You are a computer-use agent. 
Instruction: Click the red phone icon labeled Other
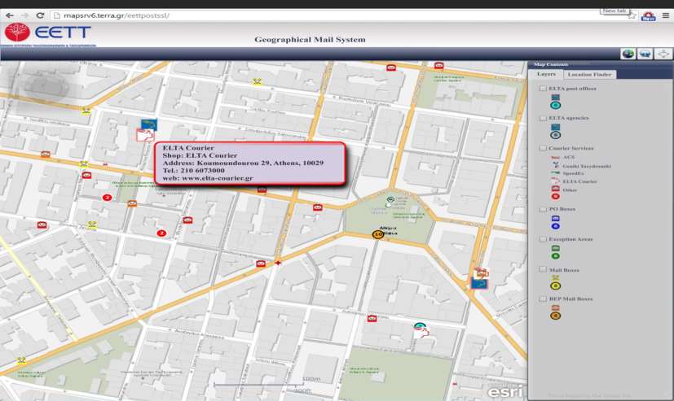[555, 190]
